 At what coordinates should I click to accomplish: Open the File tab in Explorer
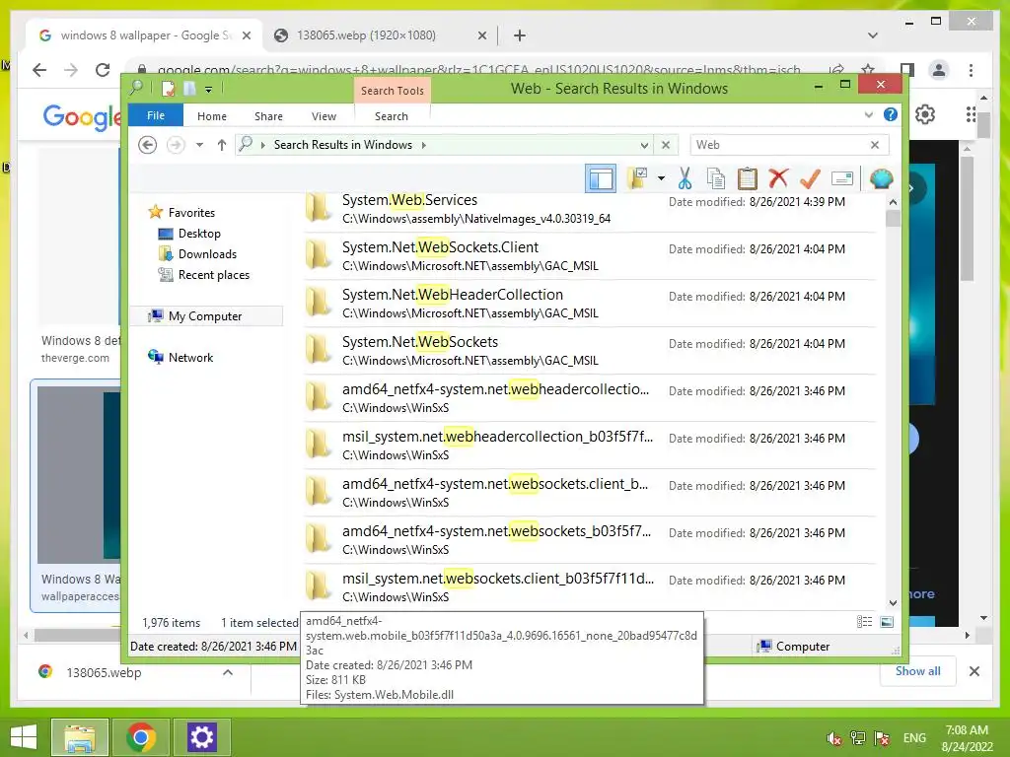(x=155, y=115)
